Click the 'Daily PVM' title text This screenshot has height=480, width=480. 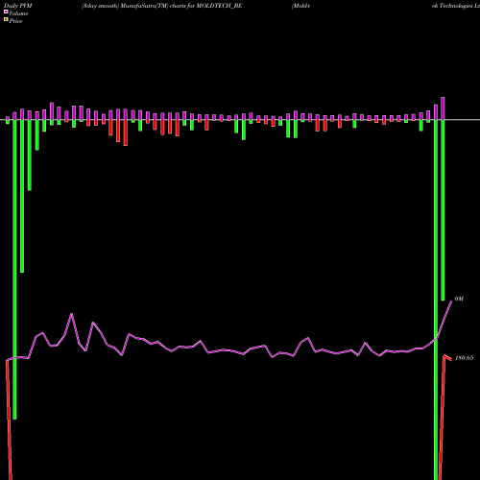tap(18, 6)
